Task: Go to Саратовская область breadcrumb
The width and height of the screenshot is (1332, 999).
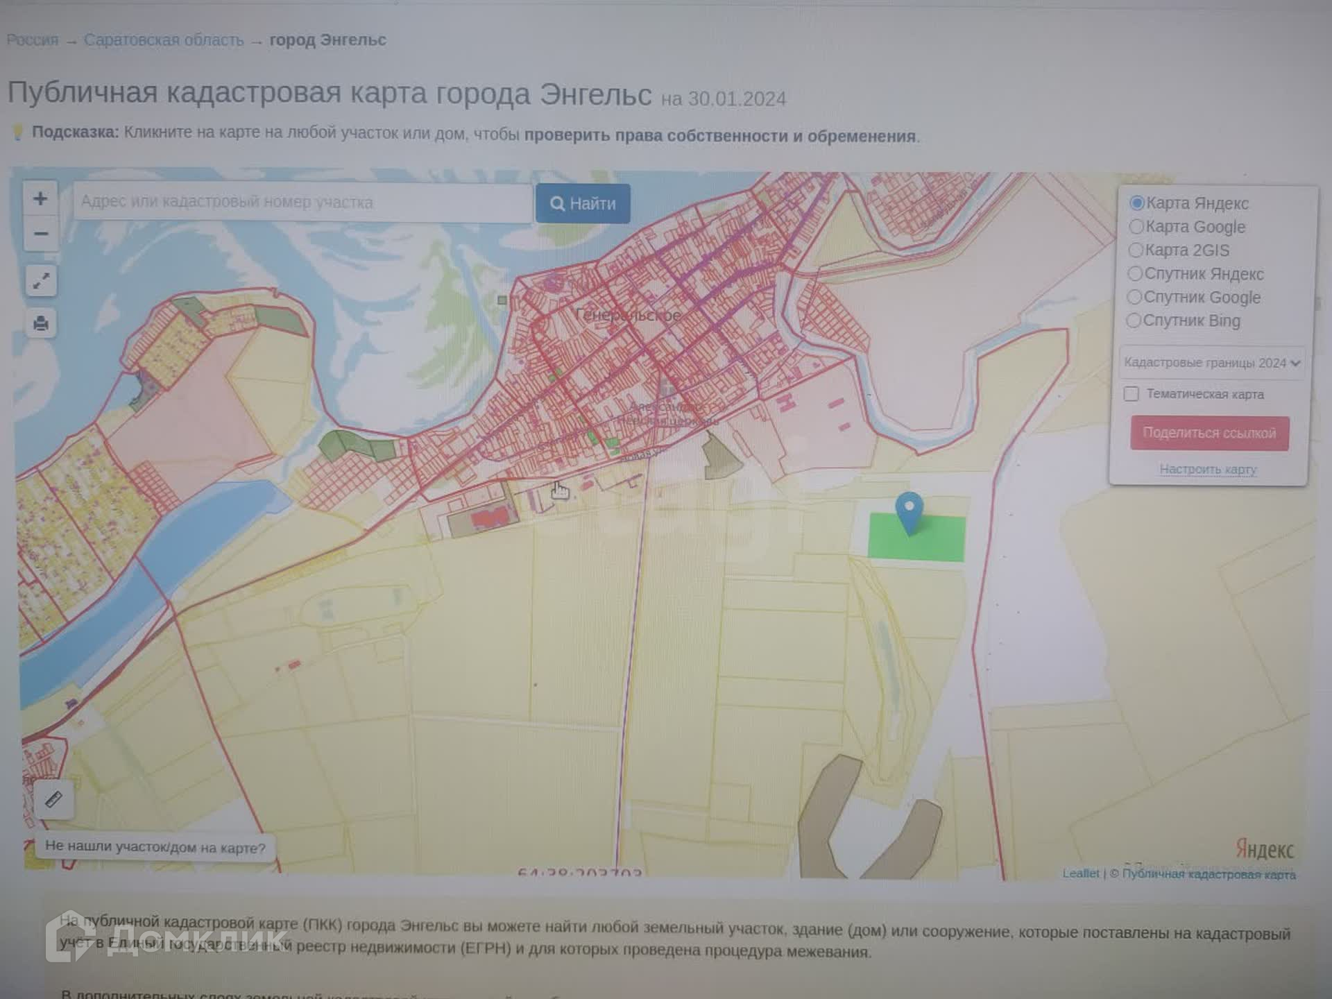Action: click(x=164, y=40)
